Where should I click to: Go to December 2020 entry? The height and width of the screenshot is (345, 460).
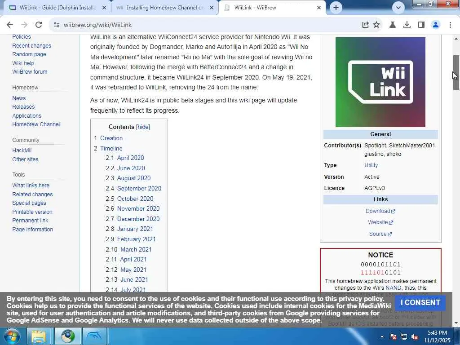pos(138,219)
